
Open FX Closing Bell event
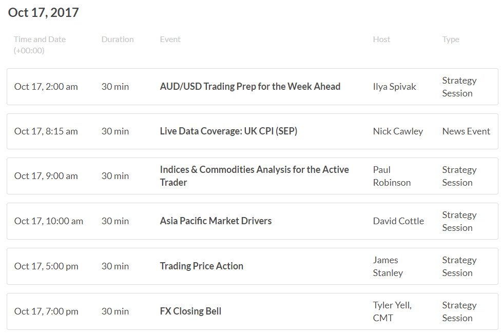pos(190,311)
